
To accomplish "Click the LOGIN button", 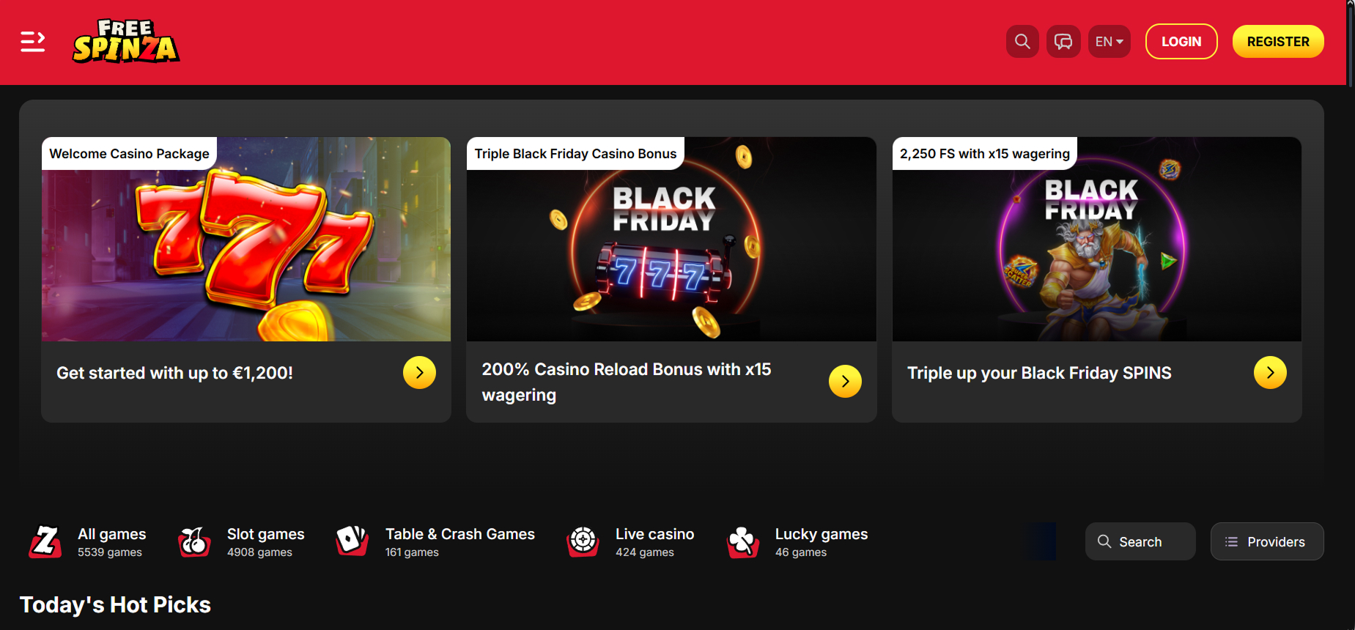I will pos(1181,42).
